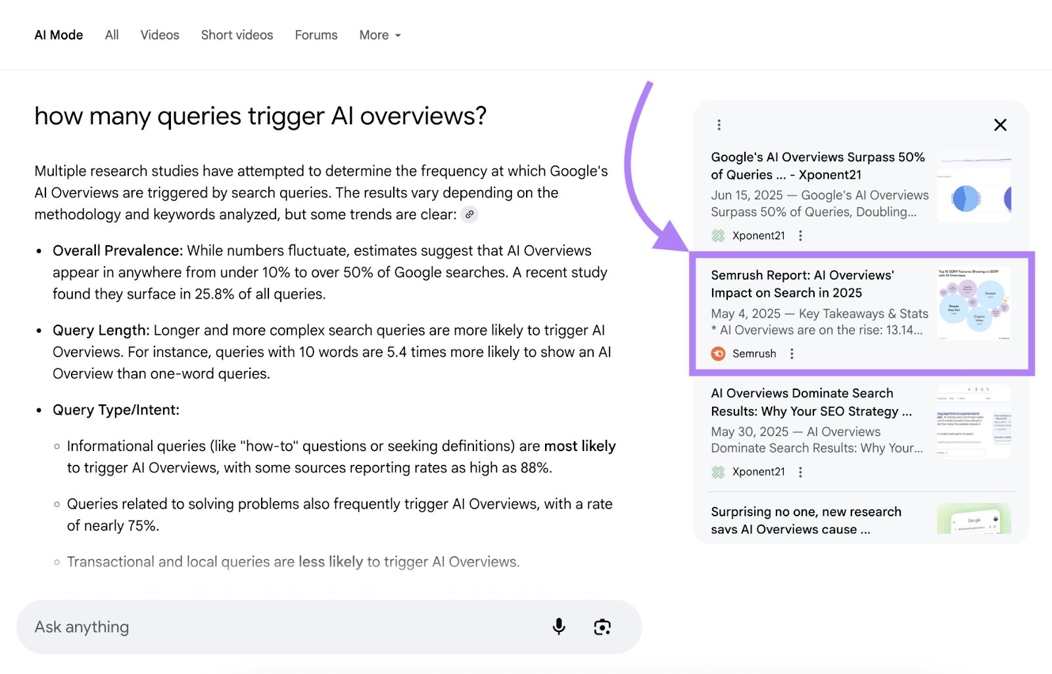Image resolution: width=1052 pixels, height=674 pixels.
Task: Click the microphone icon for voice search
Action: click(558, 627)
